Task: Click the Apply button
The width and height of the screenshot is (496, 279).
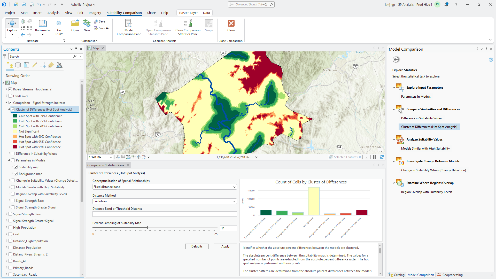Action: tap(225, 246)
